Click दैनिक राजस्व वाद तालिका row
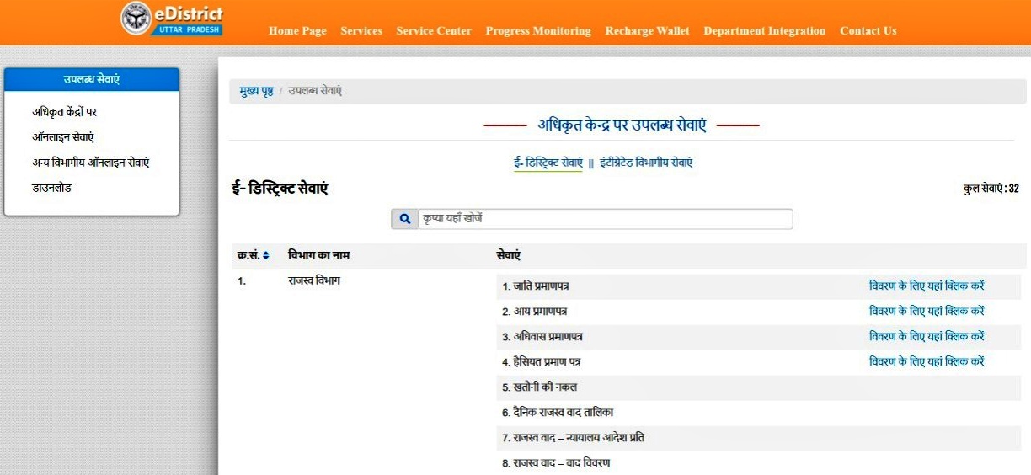The height and width of the screenshot is (475, 1031). (x=758, y=413)
